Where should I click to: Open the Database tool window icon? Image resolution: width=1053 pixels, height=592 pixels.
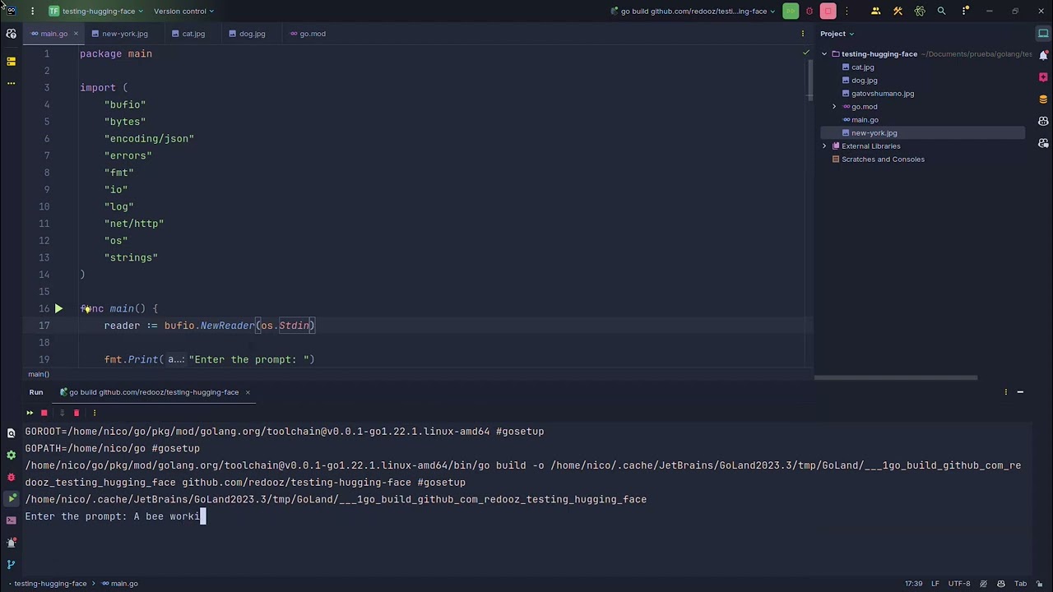pyautogui.click(x=1043, y=99)
